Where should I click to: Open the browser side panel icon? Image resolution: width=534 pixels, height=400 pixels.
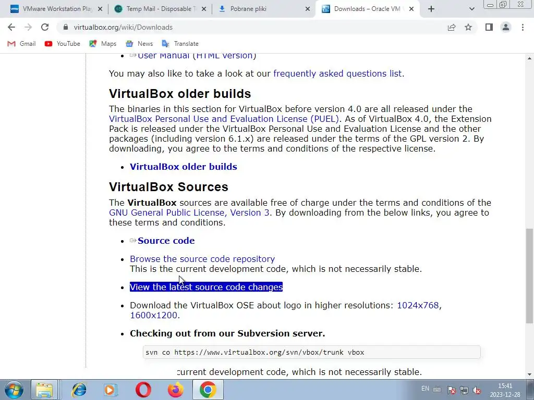click(x=489, y=27)
